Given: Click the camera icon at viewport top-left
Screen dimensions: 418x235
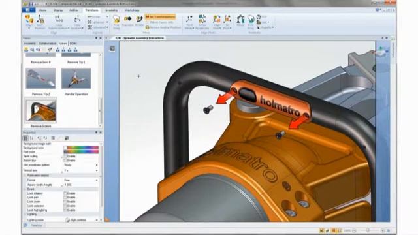Looking at the screenshot, I should point(112,48).
